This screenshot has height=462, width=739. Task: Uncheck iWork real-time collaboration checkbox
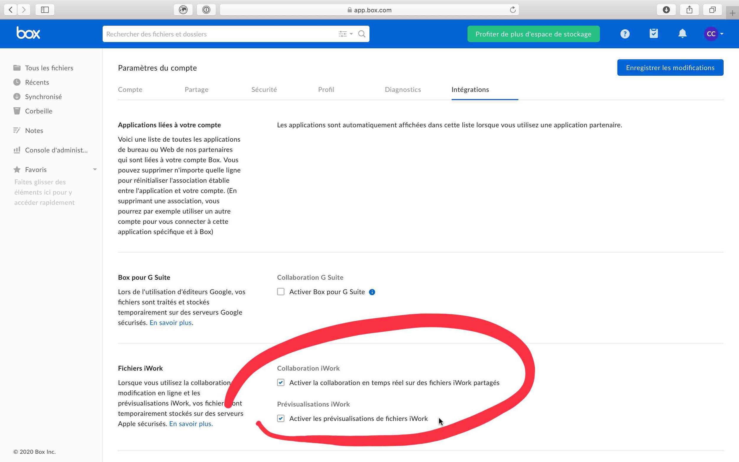(281, 382)
